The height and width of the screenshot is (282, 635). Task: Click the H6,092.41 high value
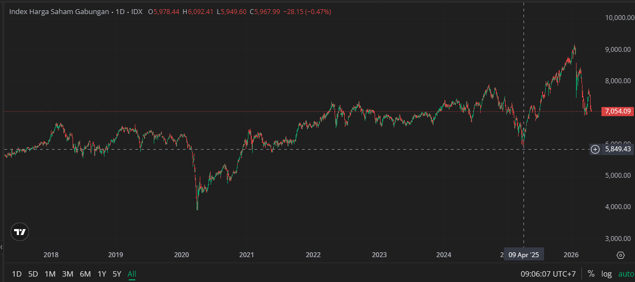pos(198,12)
